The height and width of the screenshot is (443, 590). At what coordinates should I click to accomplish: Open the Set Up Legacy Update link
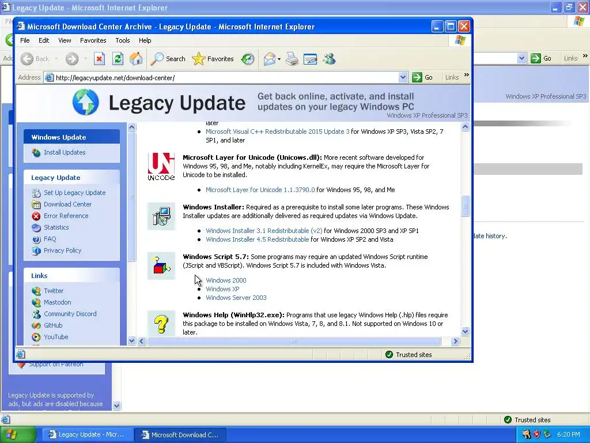(74, 193)
